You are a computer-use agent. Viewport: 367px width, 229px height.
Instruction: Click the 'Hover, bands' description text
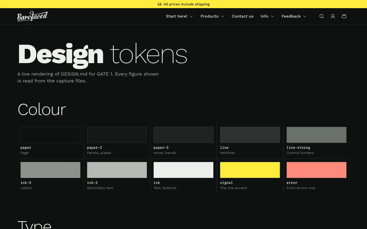tap(165, 153)
